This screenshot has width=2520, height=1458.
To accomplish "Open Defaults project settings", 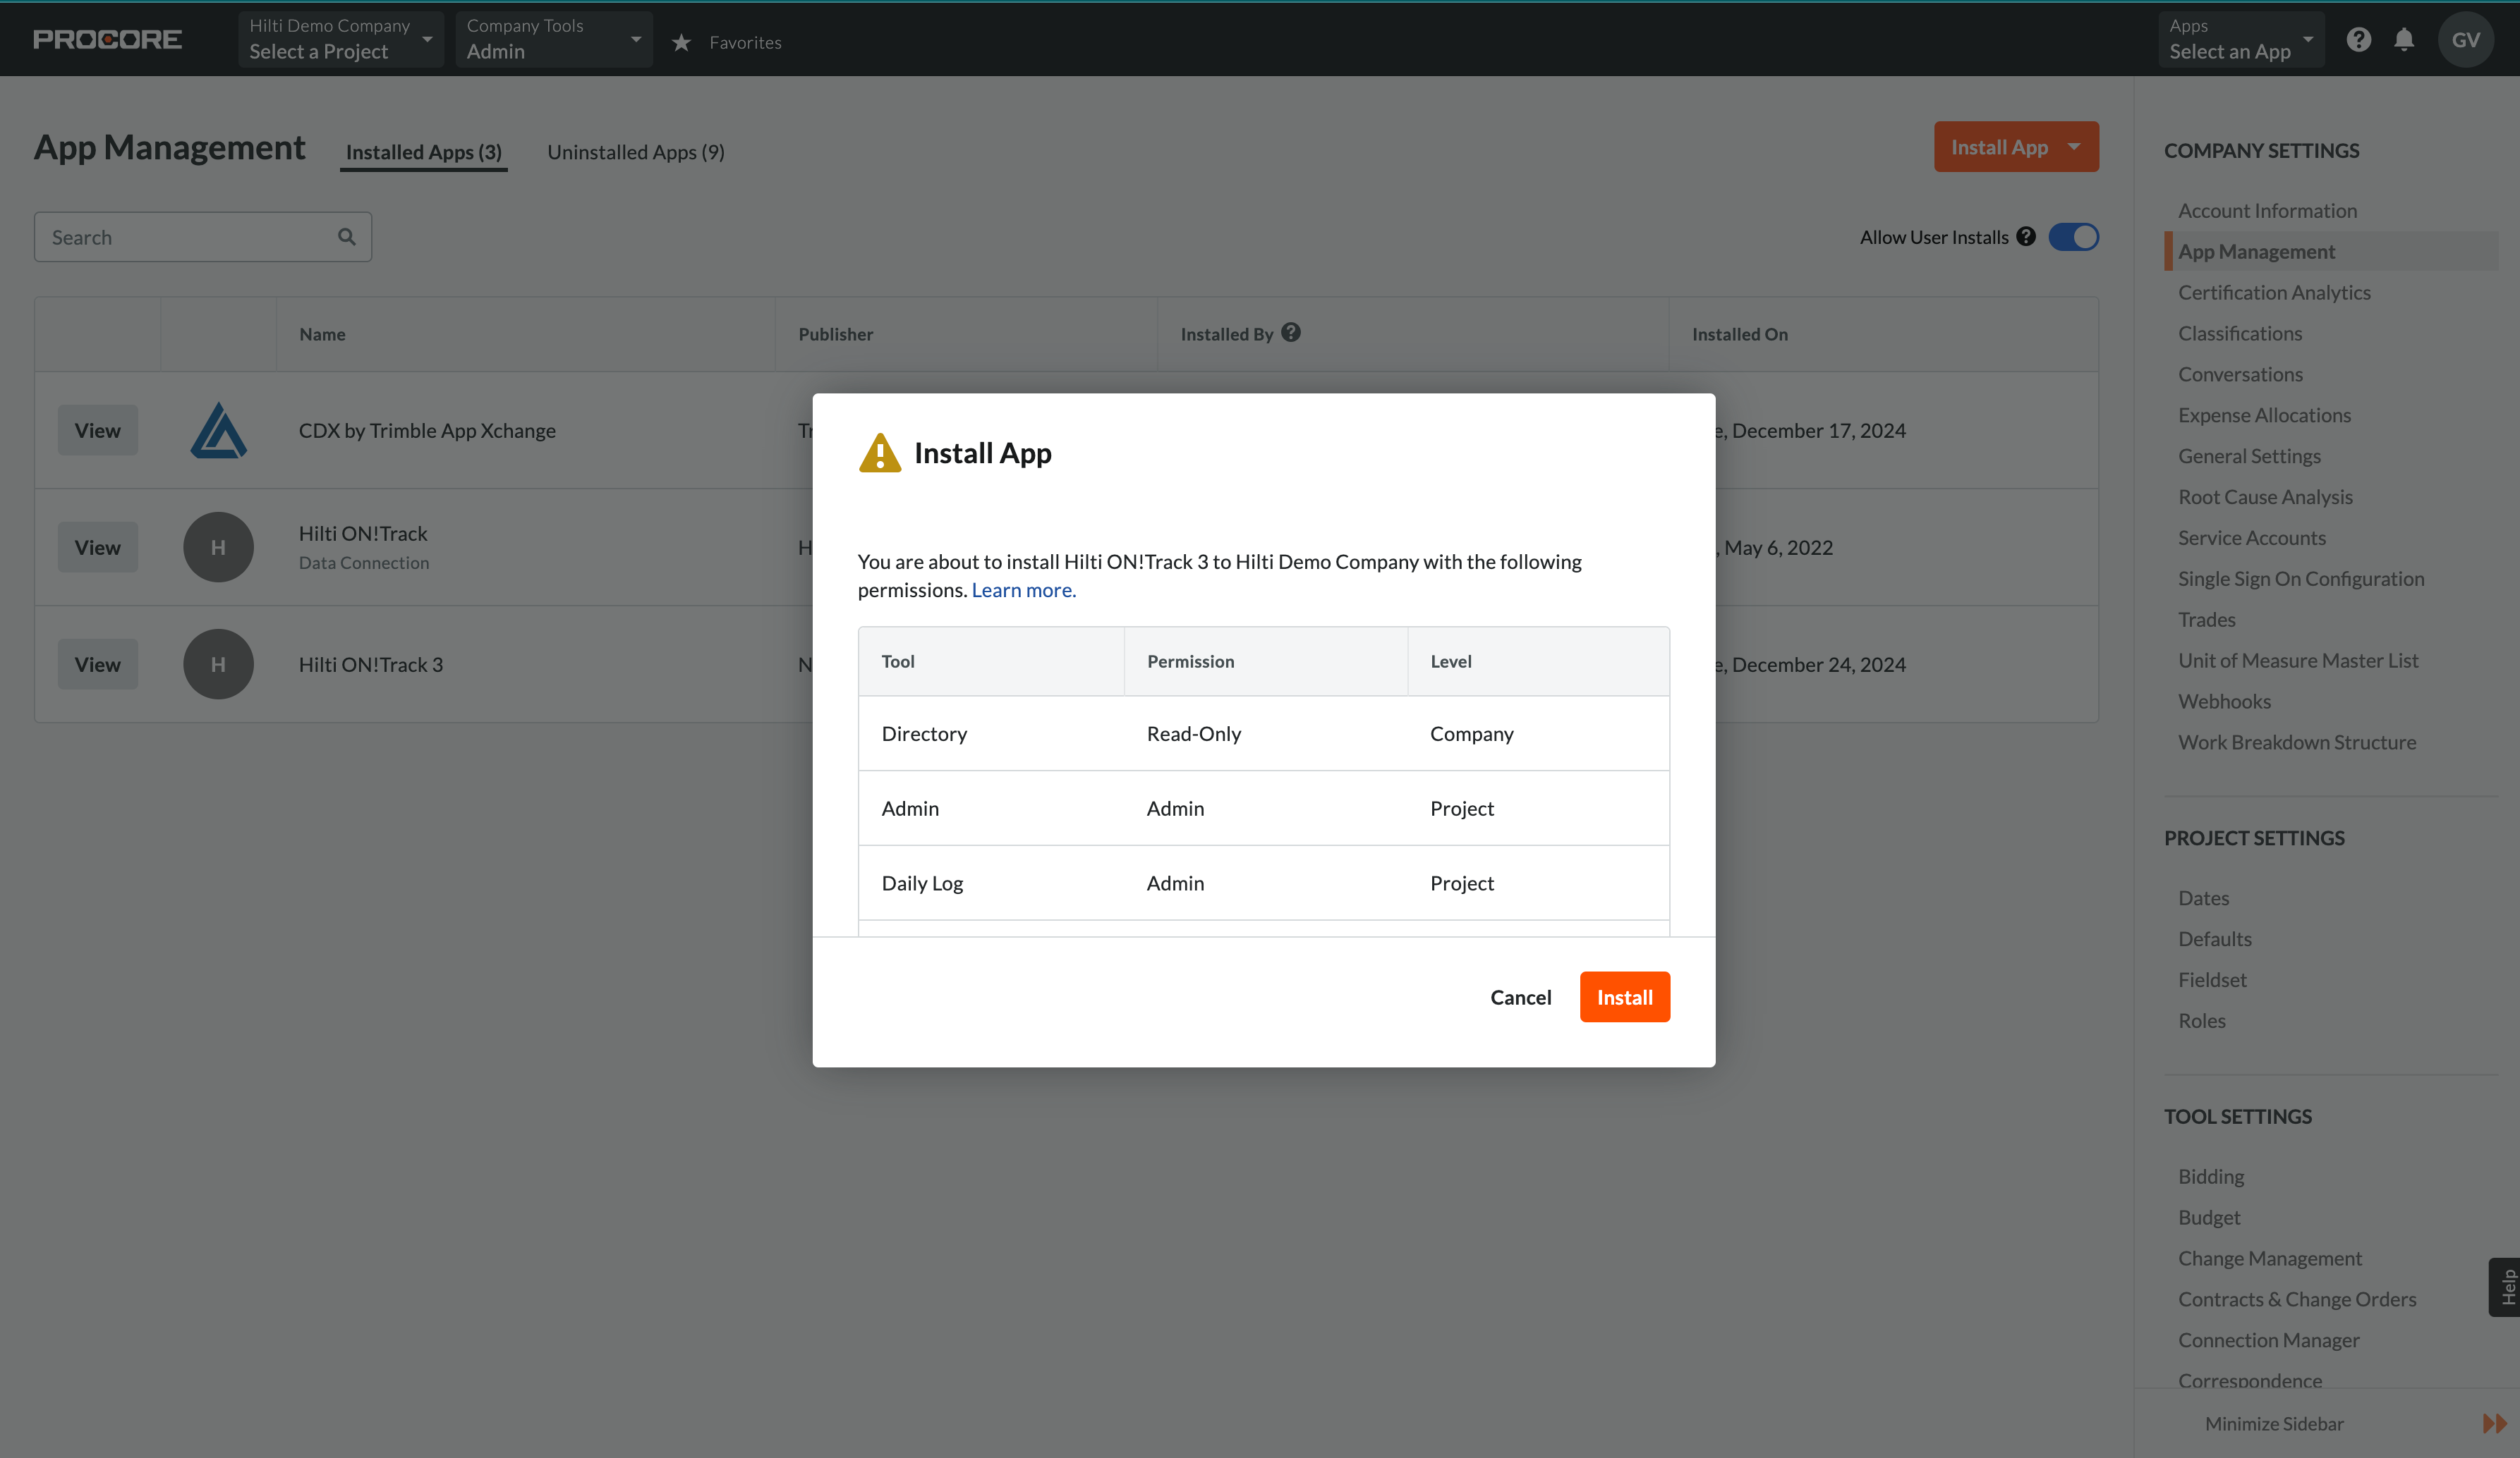I will tap(2215, 939).
